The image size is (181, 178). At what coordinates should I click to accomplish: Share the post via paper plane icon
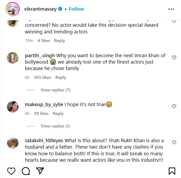40,171
